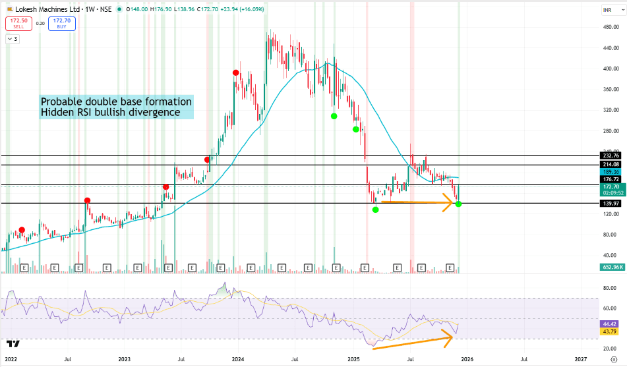Click the 189.36 moving average price label
627x367 pixels.
click(x=611, y=172)
